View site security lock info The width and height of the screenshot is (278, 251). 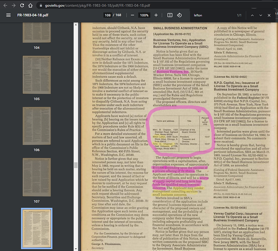coord(41,6)
